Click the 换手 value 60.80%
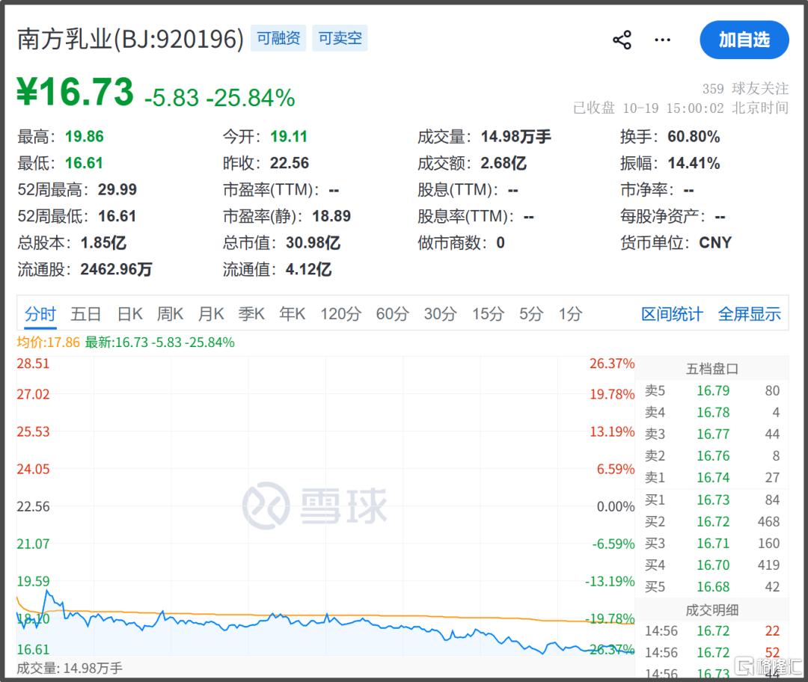This screenshot has width=808, height=682. pyautogui.click(x=694, y=137)
